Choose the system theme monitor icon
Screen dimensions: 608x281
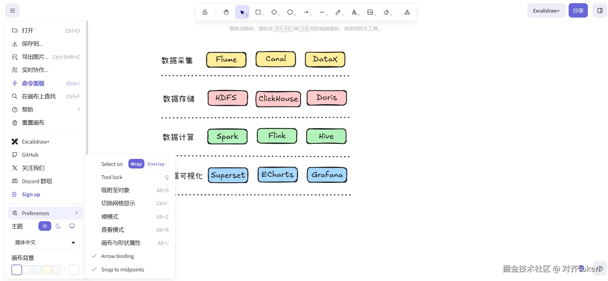(72, 226)
